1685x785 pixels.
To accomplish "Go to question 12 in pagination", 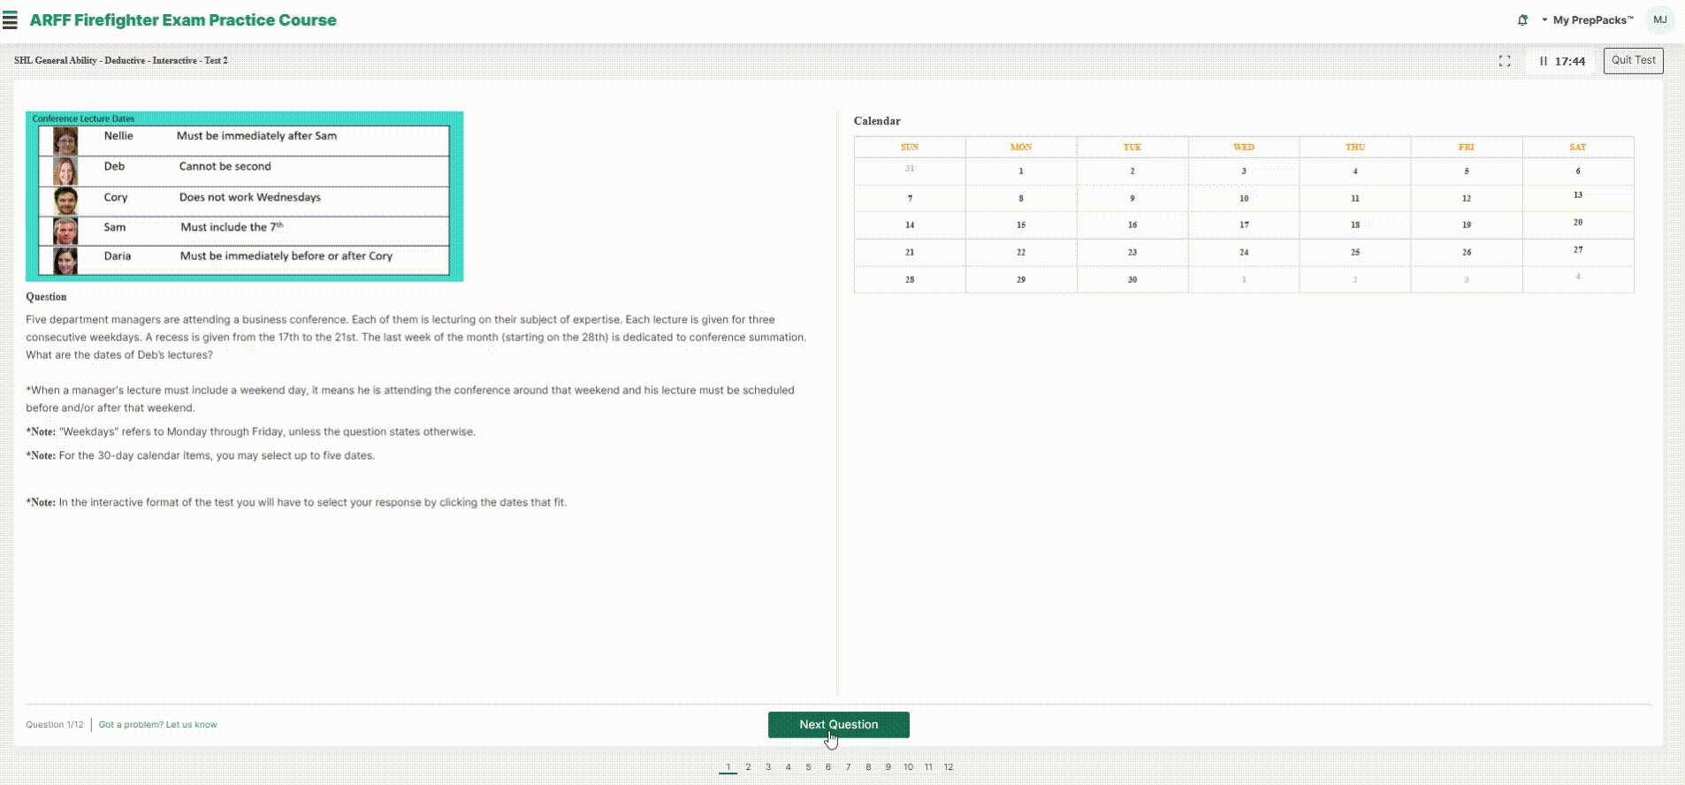I will [949, 767].
